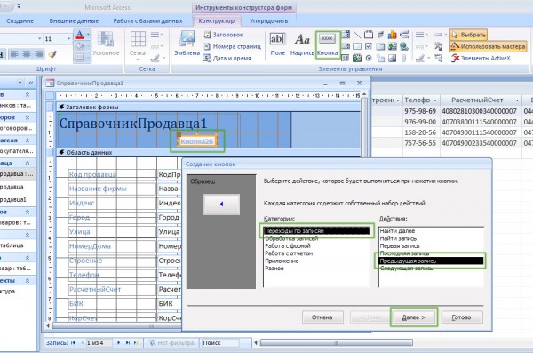This screenshot has width=533, height=353.
Task: Select the Поле text box control
Action: tap(277, 44)
